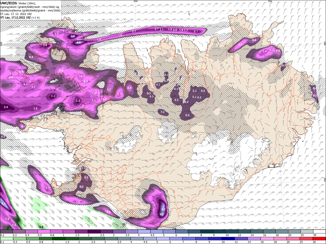This screenshot has width=326, height=244.
Task: Click the 15W longitude label
Action: point(270,1)
